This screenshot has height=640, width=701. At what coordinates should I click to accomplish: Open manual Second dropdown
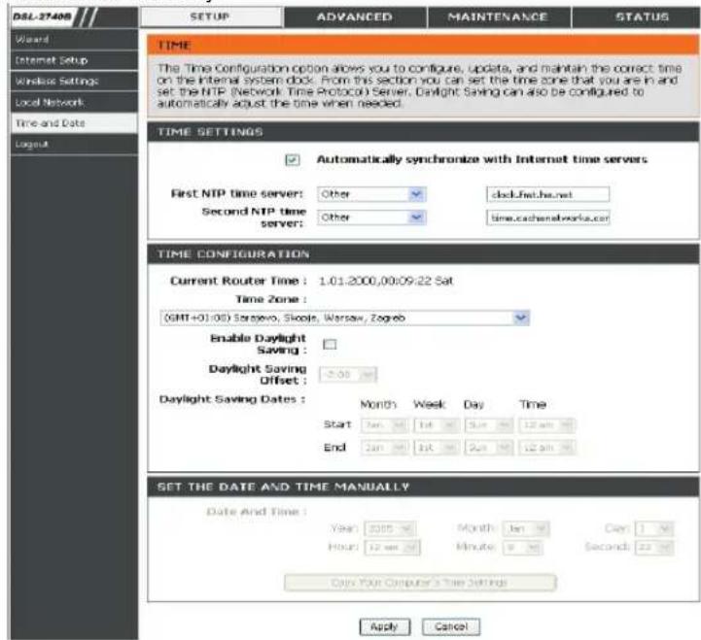655,547
